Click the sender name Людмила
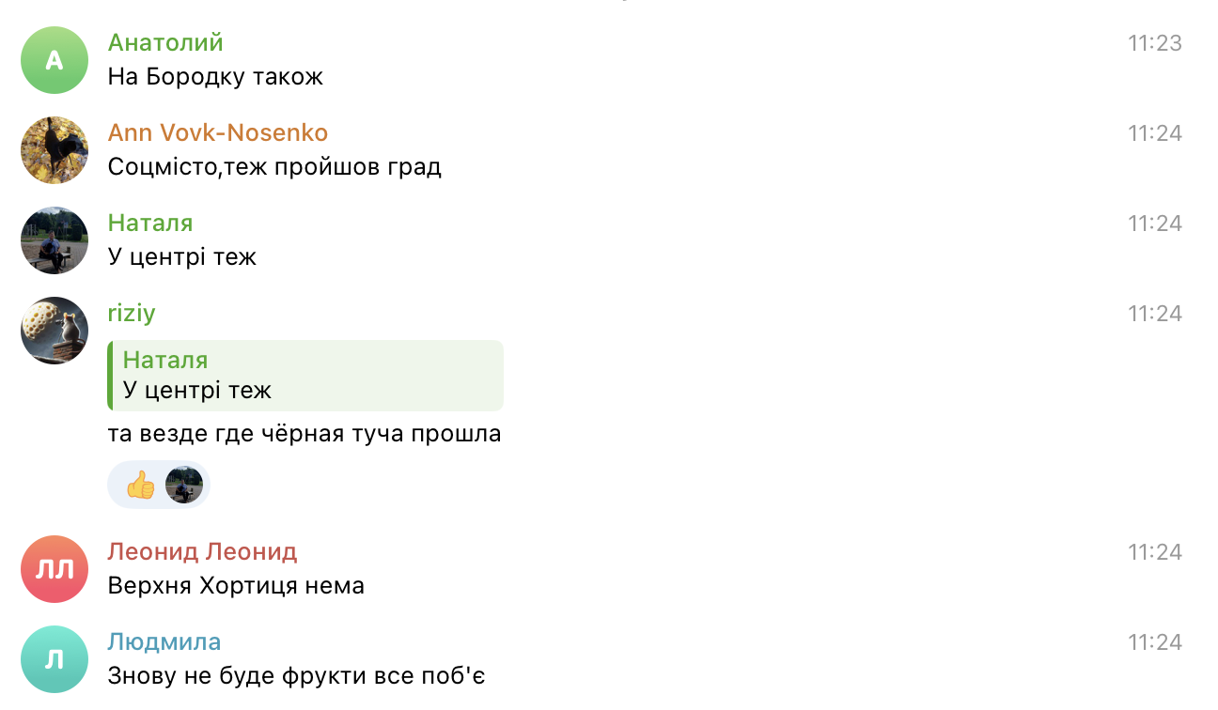The width and height of the screenshot is (1218, 710). point(164,641)
